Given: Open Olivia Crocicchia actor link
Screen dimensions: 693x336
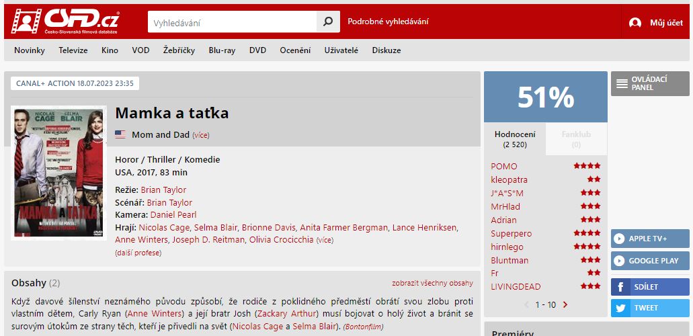Looking at the screenshot, I should pyautogui.click(x=282, y=240).
